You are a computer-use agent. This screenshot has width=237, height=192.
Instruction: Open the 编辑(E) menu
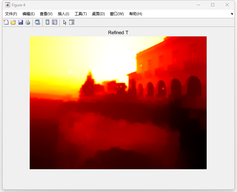(28, 14)
